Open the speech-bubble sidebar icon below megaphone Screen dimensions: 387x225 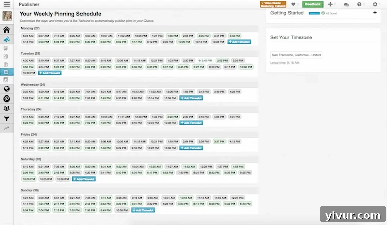click(6, 48)
